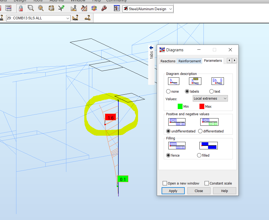
Task: Click the 'Diagram description' group label
Action: (x=181, y=74)
